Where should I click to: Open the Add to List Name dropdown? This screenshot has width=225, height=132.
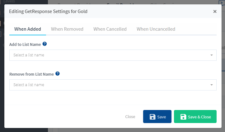point(113,55)
